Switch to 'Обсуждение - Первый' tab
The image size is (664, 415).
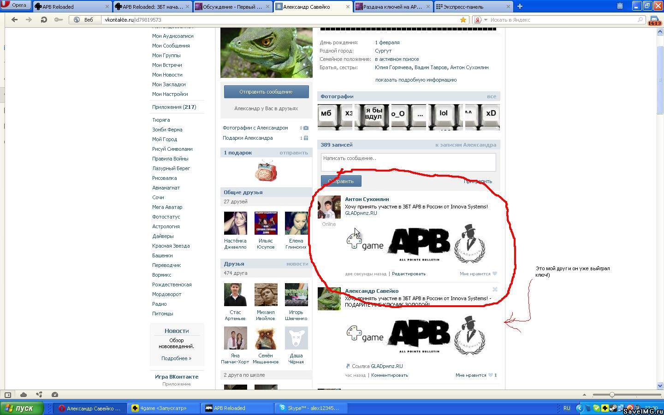click(x=233, y=7)
